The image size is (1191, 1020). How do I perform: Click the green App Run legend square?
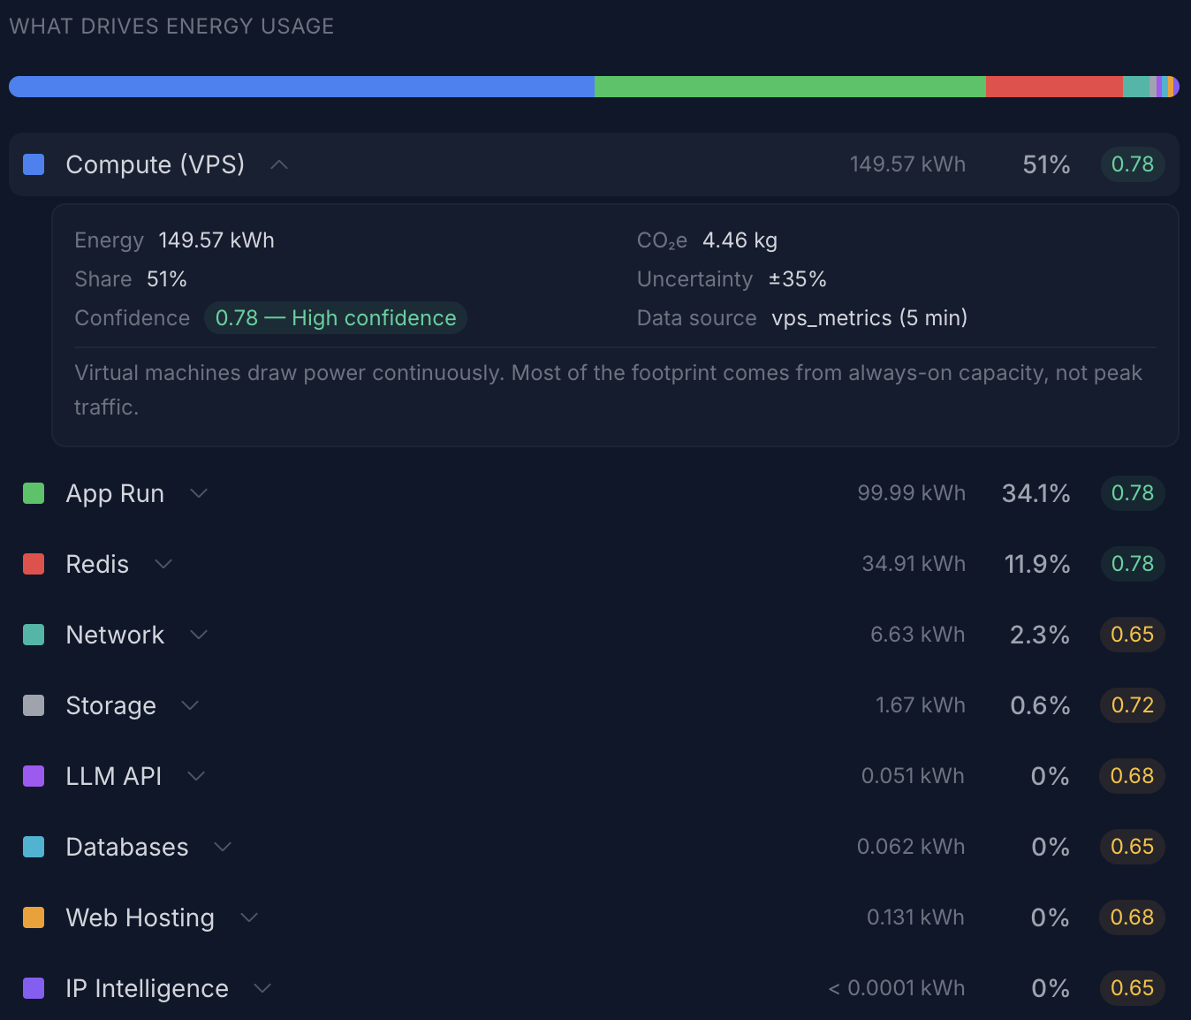point(33,493)
